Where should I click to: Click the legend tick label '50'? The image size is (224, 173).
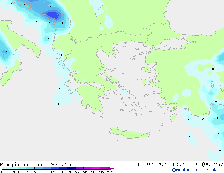(x=109, y=172)
